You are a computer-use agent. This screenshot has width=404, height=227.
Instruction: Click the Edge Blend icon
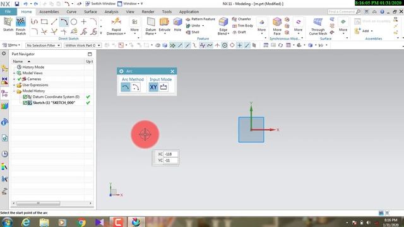point(223,22)
